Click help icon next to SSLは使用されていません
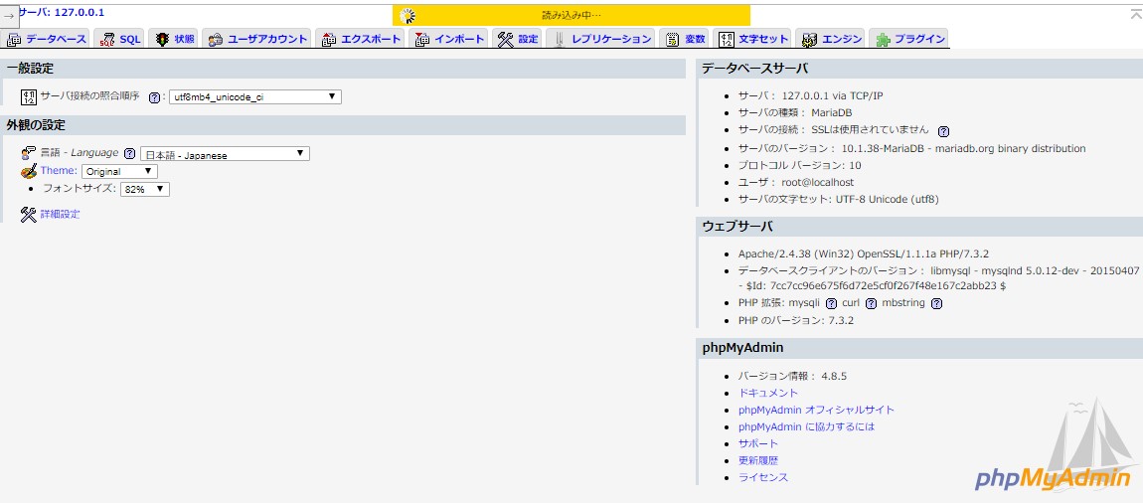Viewport: 1143px width, 503px height. click(x=943, y=131)
